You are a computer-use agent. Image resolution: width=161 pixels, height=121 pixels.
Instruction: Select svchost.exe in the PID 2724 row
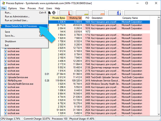point(75,113)
